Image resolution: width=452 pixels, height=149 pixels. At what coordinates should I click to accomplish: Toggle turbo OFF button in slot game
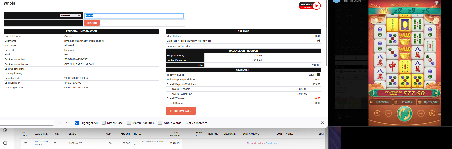click(377, 113)
